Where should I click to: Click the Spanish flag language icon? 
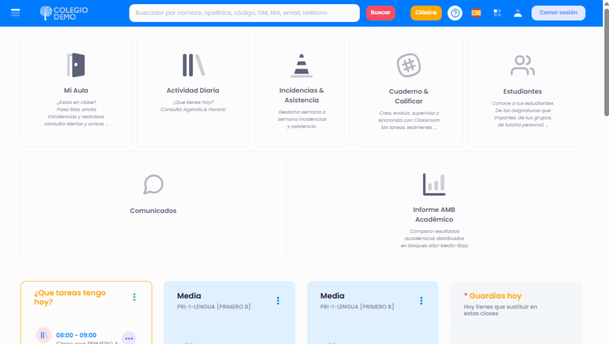click(476, 12)
